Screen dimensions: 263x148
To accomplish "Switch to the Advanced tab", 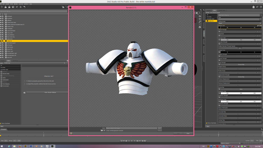I will pyautogui.click(x=15, y=61).
